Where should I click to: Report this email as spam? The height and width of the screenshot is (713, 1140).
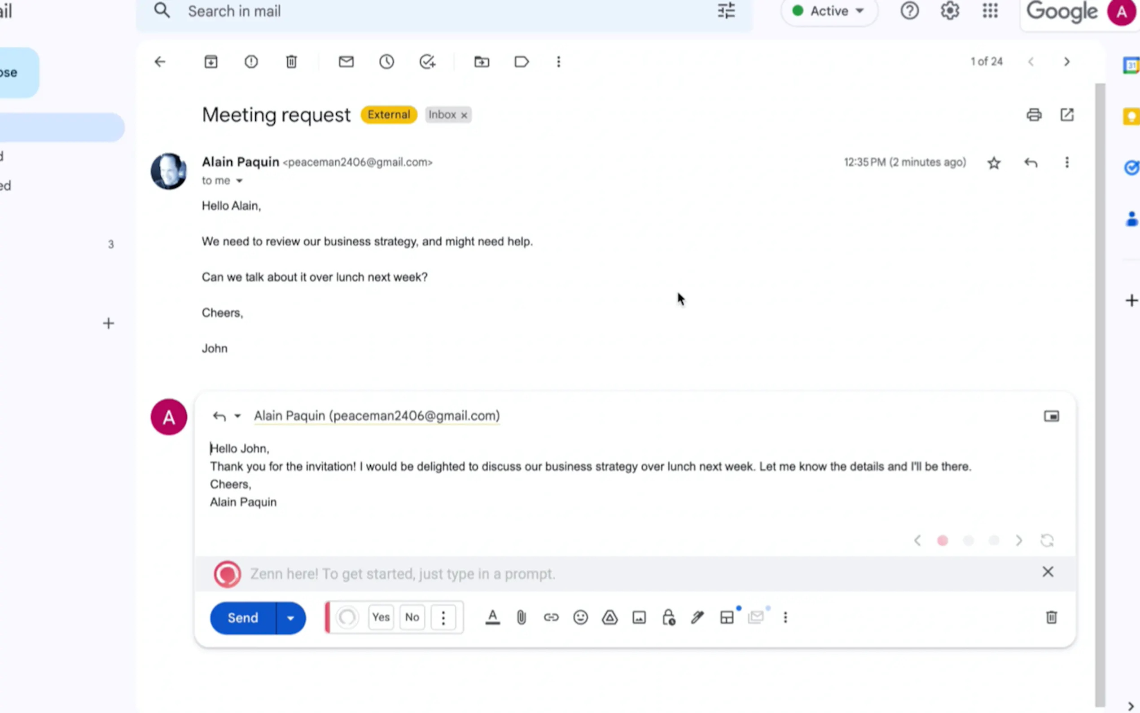click(251, 62)
